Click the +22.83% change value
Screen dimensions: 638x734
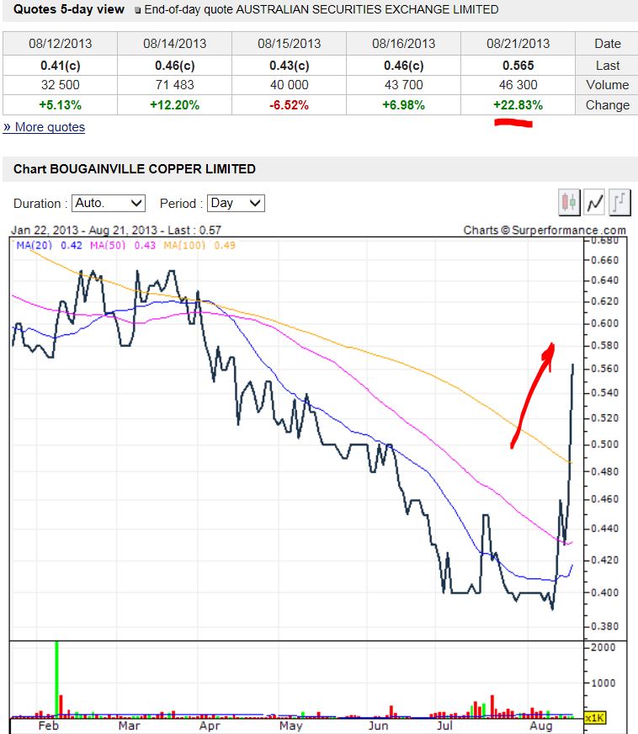[518, 105]
